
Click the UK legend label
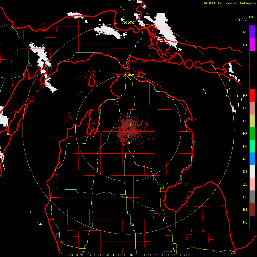click(245, 45)
